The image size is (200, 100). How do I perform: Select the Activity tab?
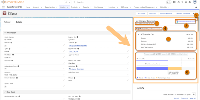click(x=141, y=88)
